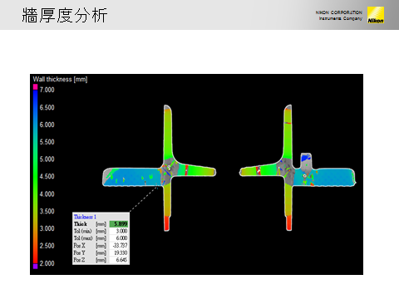Click the Tol (min) value 3.000
The width and height of the screenshot is (399, 299).
click(121, 231)
